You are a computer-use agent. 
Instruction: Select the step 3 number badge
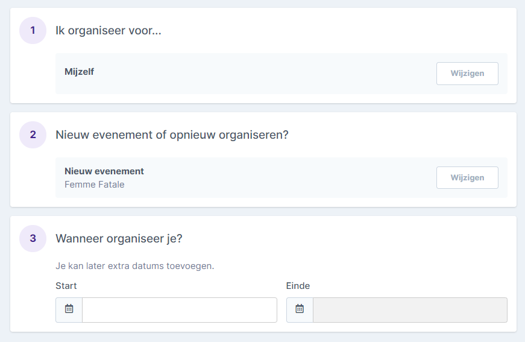[33, 238]
